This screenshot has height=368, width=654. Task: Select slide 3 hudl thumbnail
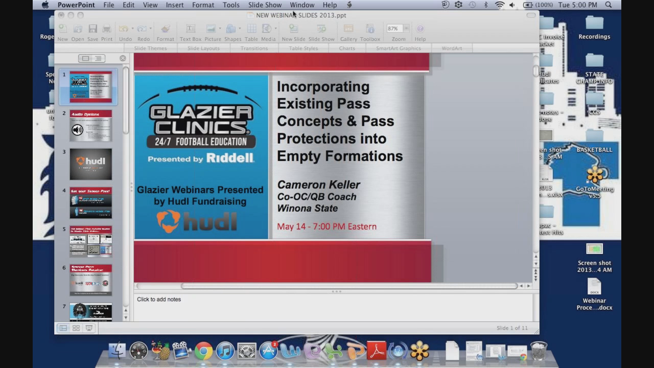pos(90,164)
